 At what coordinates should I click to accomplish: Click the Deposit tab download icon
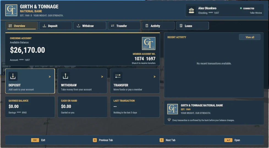[44, 26]
